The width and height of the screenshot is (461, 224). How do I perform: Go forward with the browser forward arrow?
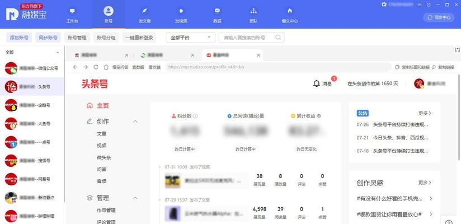point(85,67)
